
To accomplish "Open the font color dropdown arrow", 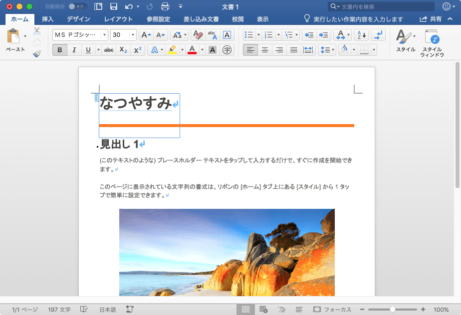I will [202, 50].
